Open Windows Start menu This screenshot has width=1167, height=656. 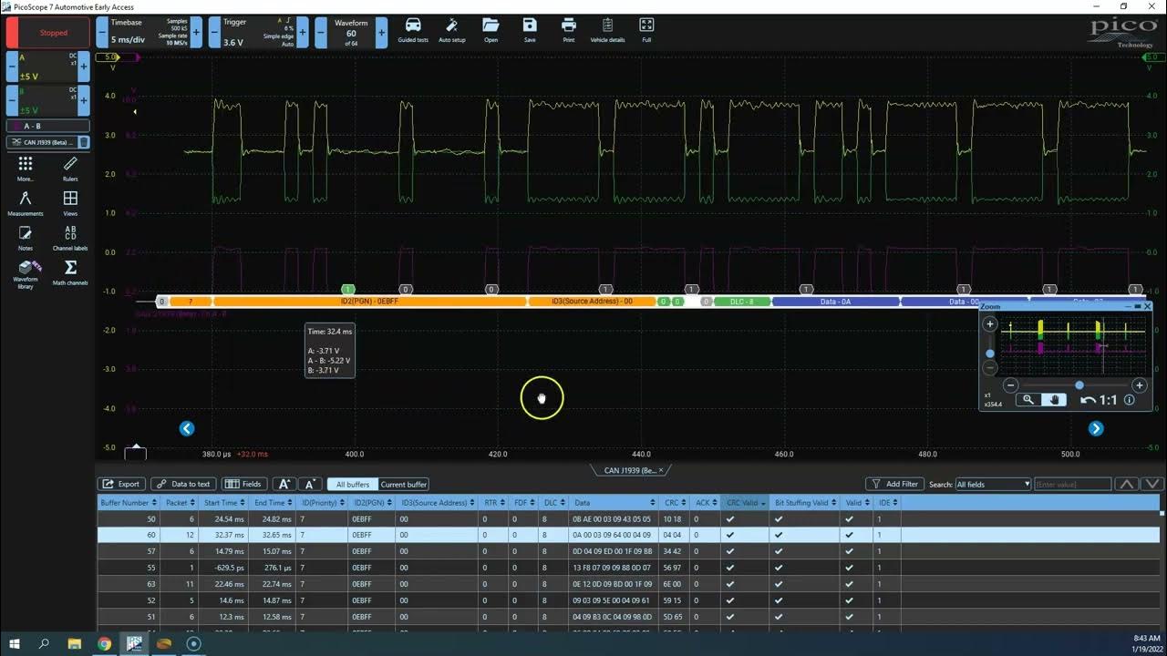coord(15,643)
